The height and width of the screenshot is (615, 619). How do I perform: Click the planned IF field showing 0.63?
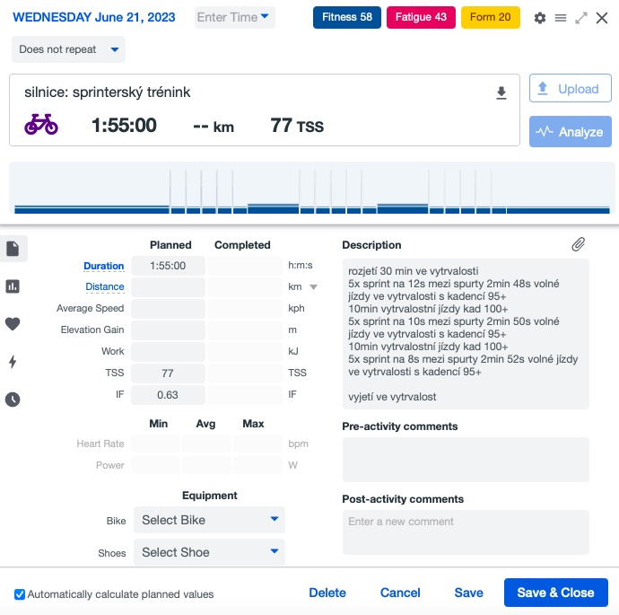pos(168,395)
